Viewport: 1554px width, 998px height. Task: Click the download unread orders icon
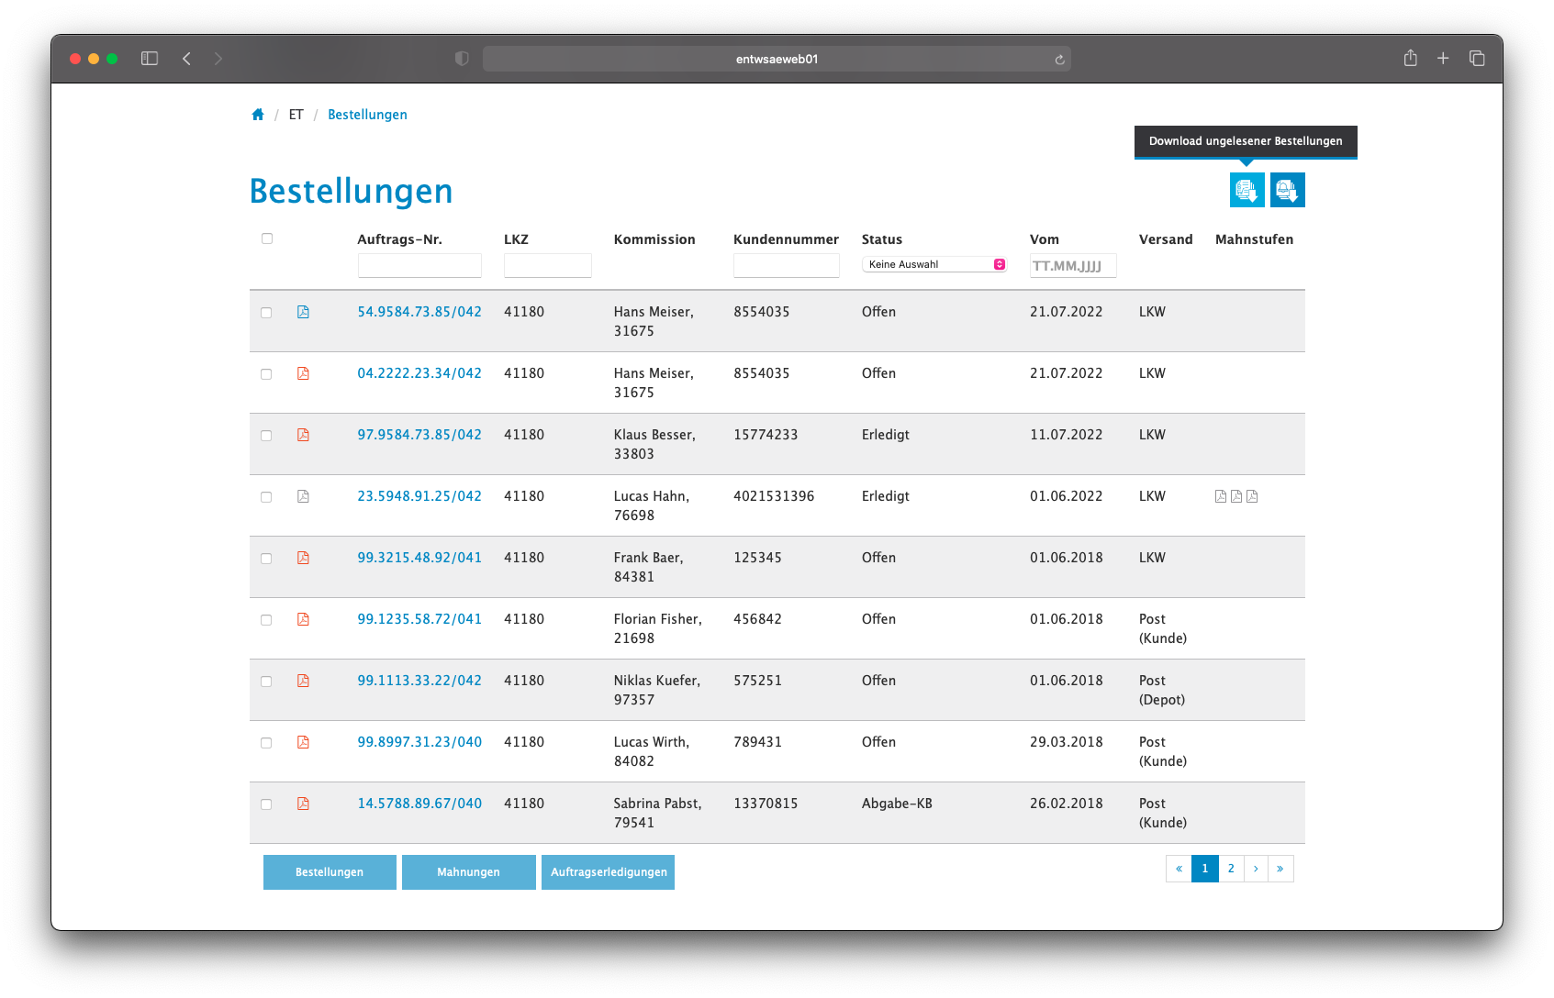click(1247, 190)
